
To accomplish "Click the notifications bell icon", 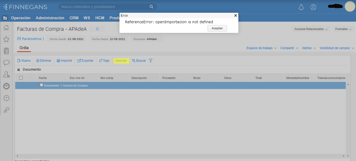I will (301, 7).
